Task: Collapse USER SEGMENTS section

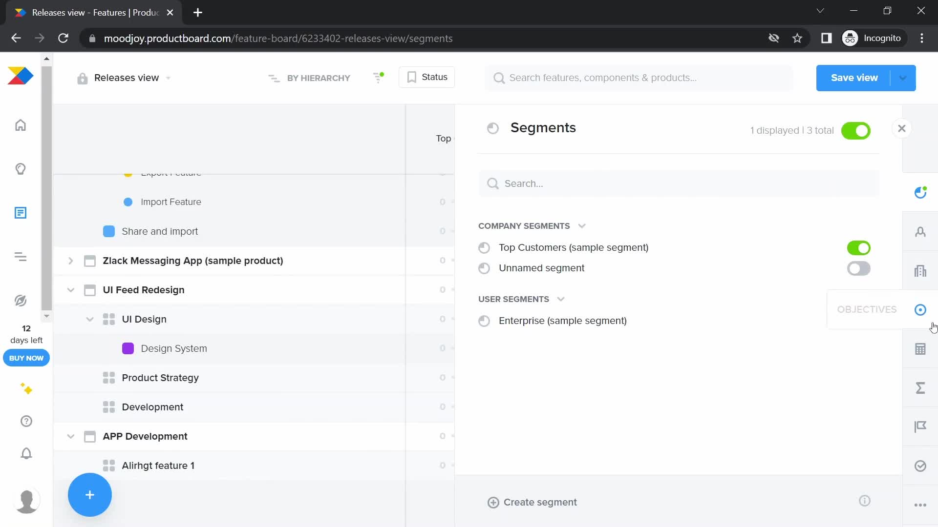Action: click(x=561, y=299)
